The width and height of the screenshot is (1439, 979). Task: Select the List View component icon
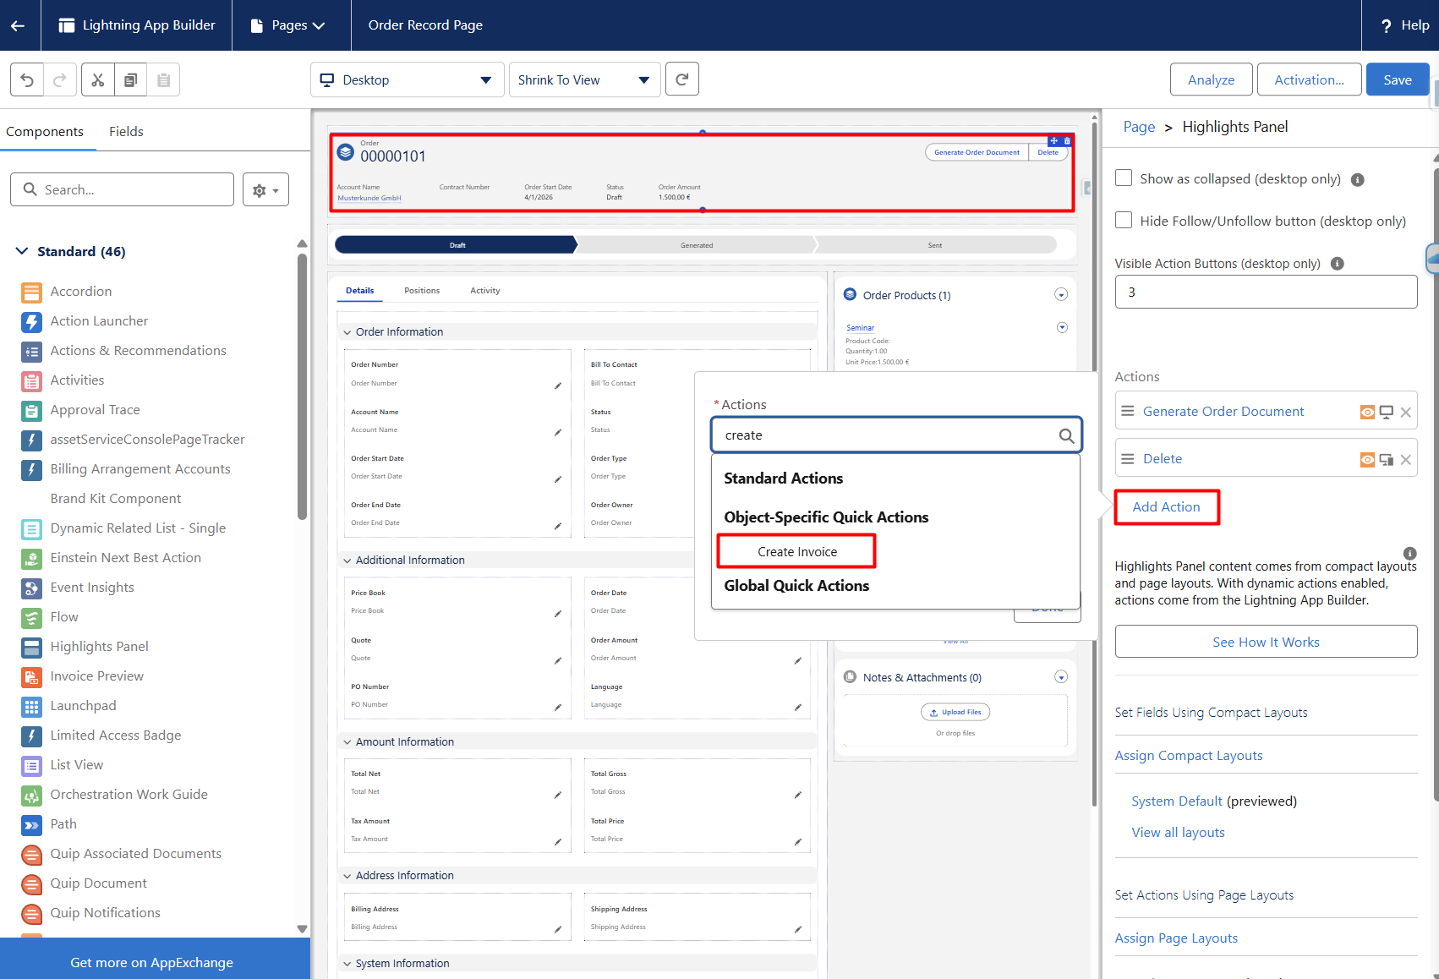(31, 766)
